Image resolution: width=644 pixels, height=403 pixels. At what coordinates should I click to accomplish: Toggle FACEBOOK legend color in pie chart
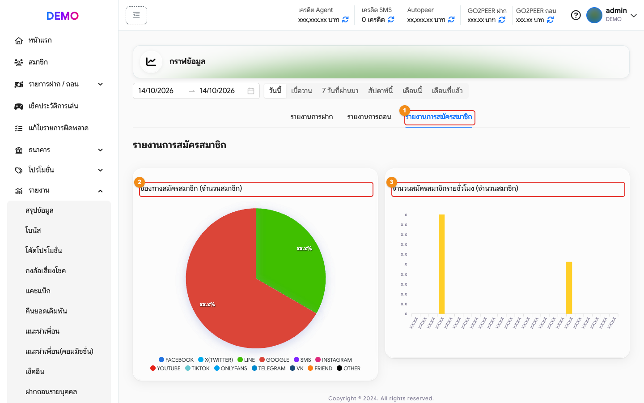(x=161, y=360)
